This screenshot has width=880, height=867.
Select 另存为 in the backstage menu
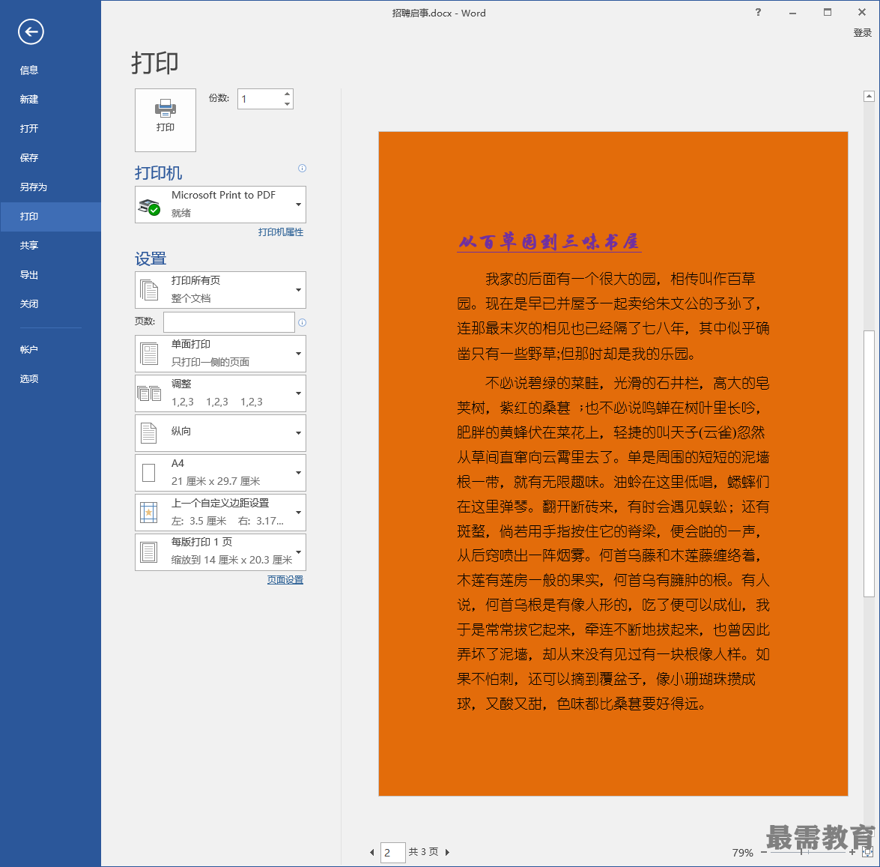coord(50,187)
